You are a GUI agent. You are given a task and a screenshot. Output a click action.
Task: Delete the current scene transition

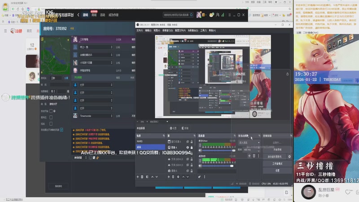coord(254,156)
